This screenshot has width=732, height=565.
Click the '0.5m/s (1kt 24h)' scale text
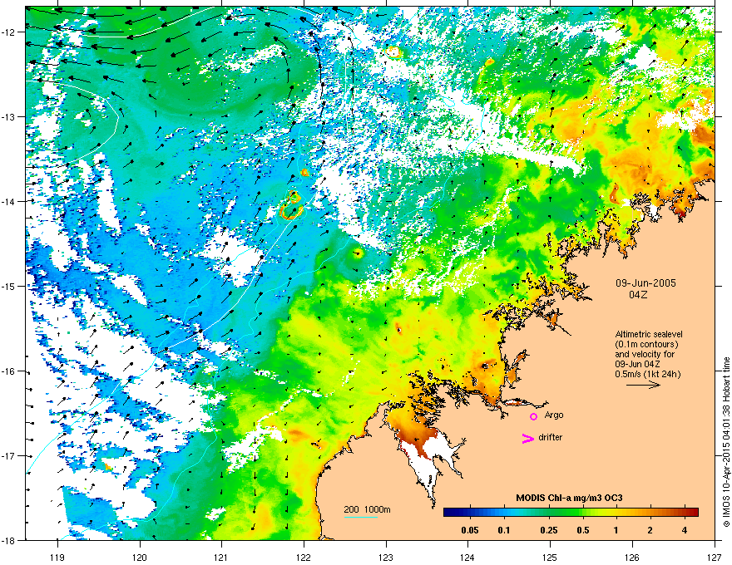[x=648, y=374]
